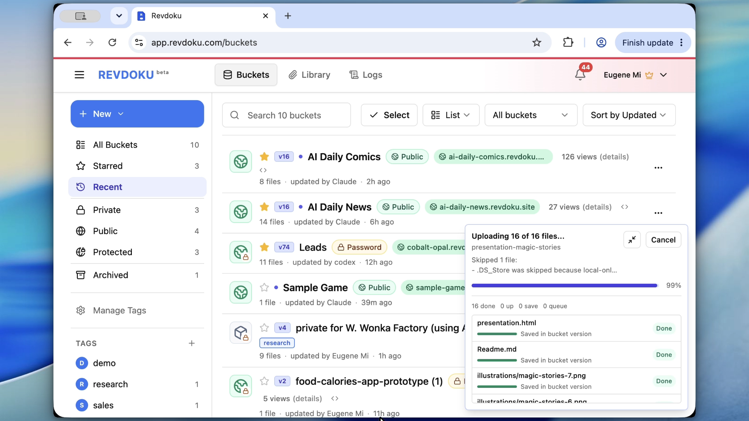The width and height of the screenshot is (749, 421).
Task: Click the browser address bar URL
Action: click(x=204, y=42)
